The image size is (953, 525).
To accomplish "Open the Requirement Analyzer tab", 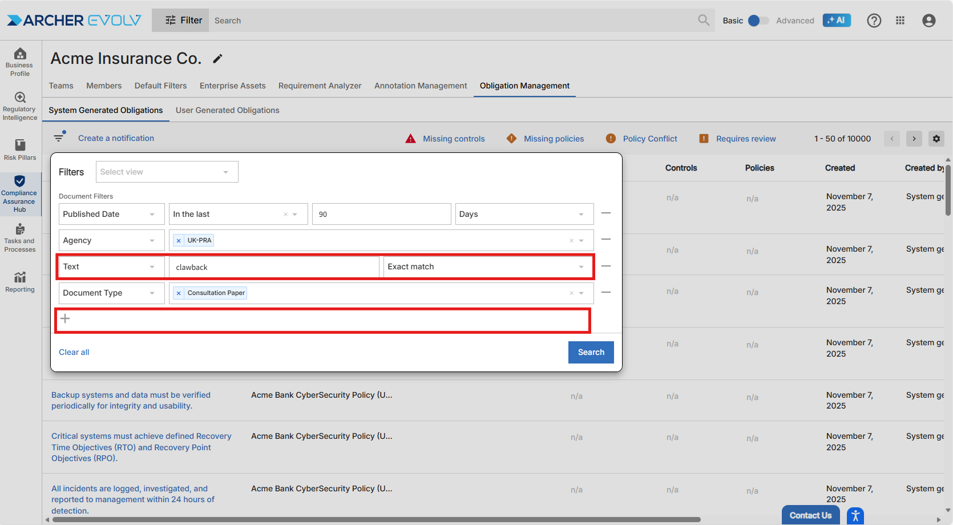I will 320,86.
